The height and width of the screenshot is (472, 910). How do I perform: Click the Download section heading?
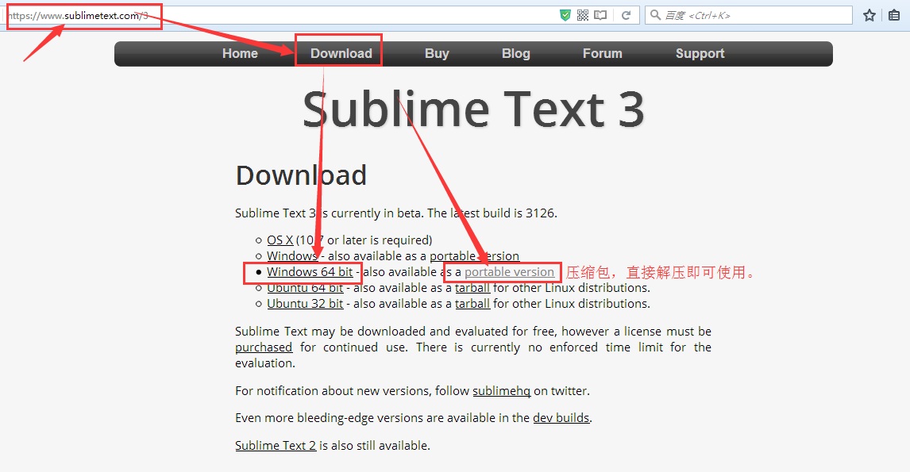pos(301,175)
